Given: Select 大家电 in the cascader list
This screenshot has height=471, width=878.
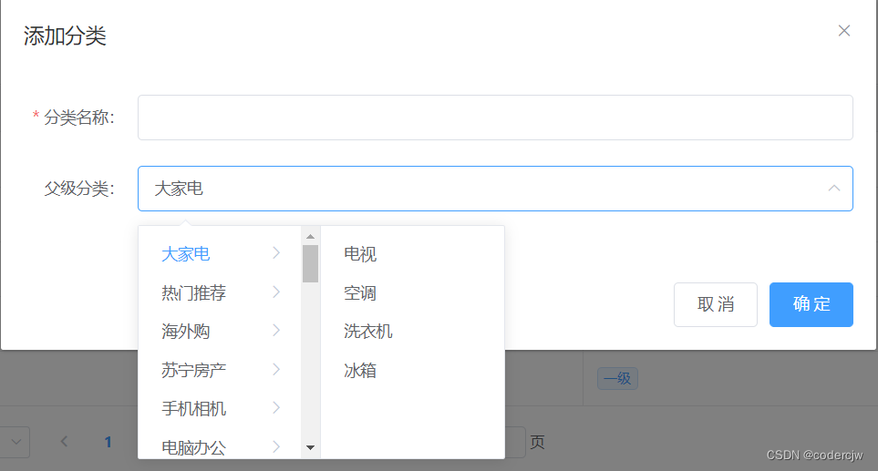Looking at the screenshot, I should pos(185,254).
